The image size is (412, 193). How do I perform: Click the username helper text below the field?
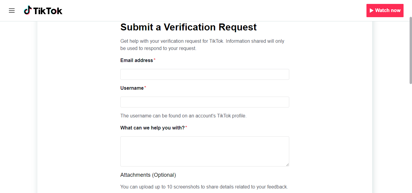pos(183,116)
